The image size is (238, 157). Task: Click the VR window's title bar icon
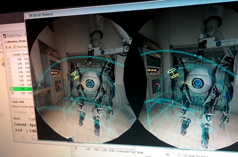click(26, 14)
